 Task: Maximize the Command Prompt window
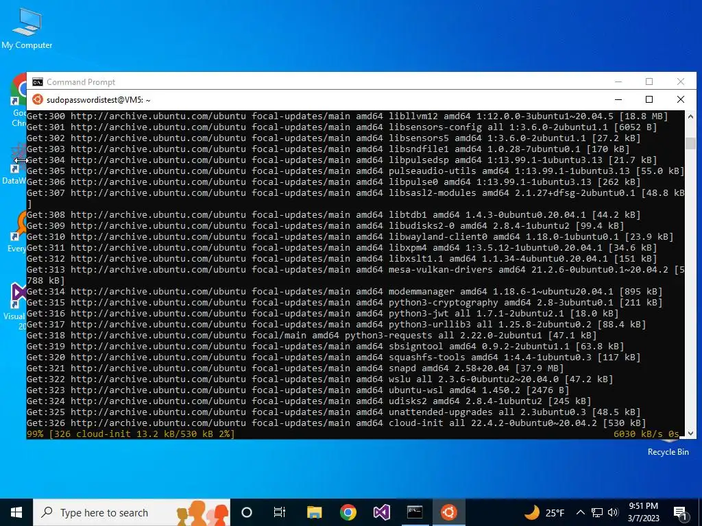coord(649,82)
